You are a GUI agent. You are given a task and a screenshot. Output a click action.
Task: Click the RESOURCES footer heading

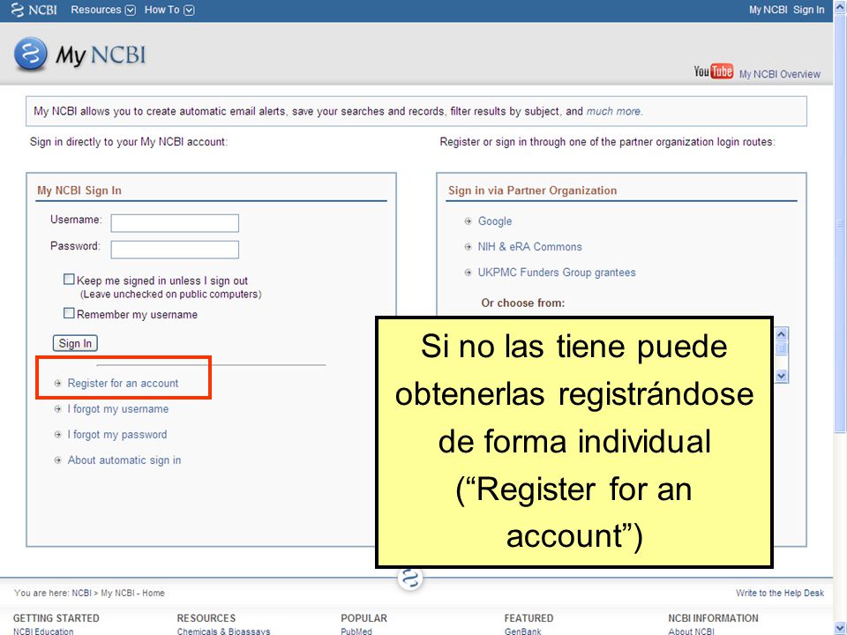point(206,618)
